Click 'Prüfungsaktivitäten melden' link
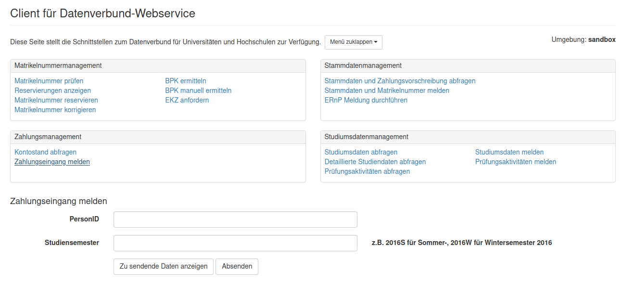Screen dimensions: 622x284 (x=515, y=162)
